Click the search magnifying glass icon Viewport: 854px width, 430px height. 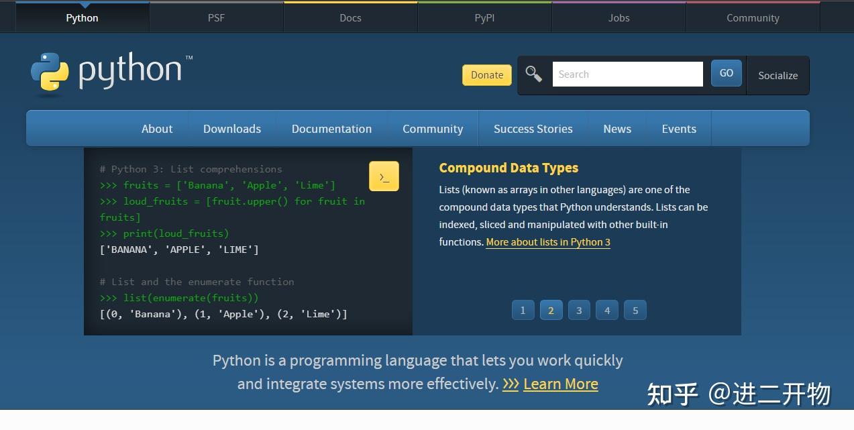coord(533,74)
